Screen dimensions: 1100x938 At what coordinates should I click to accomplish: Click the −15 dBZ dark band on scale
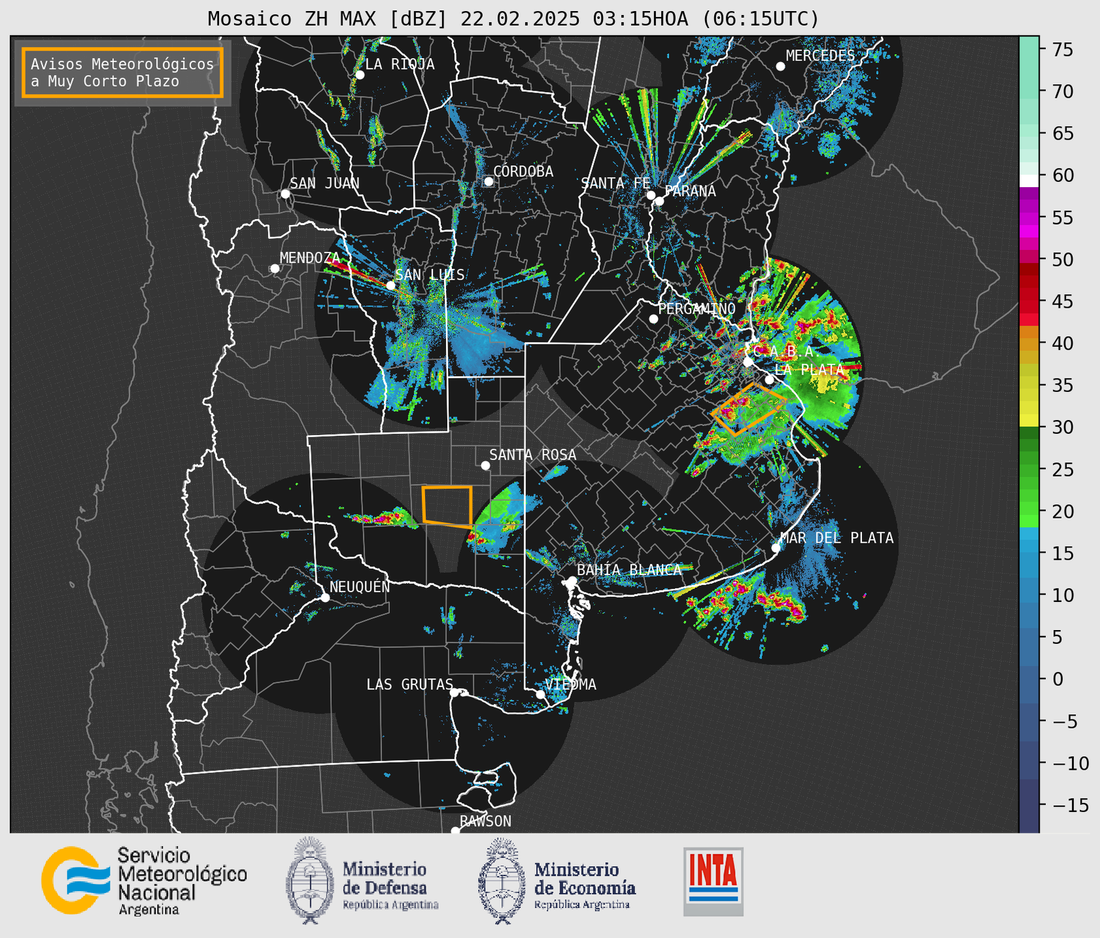(1029, 805)
